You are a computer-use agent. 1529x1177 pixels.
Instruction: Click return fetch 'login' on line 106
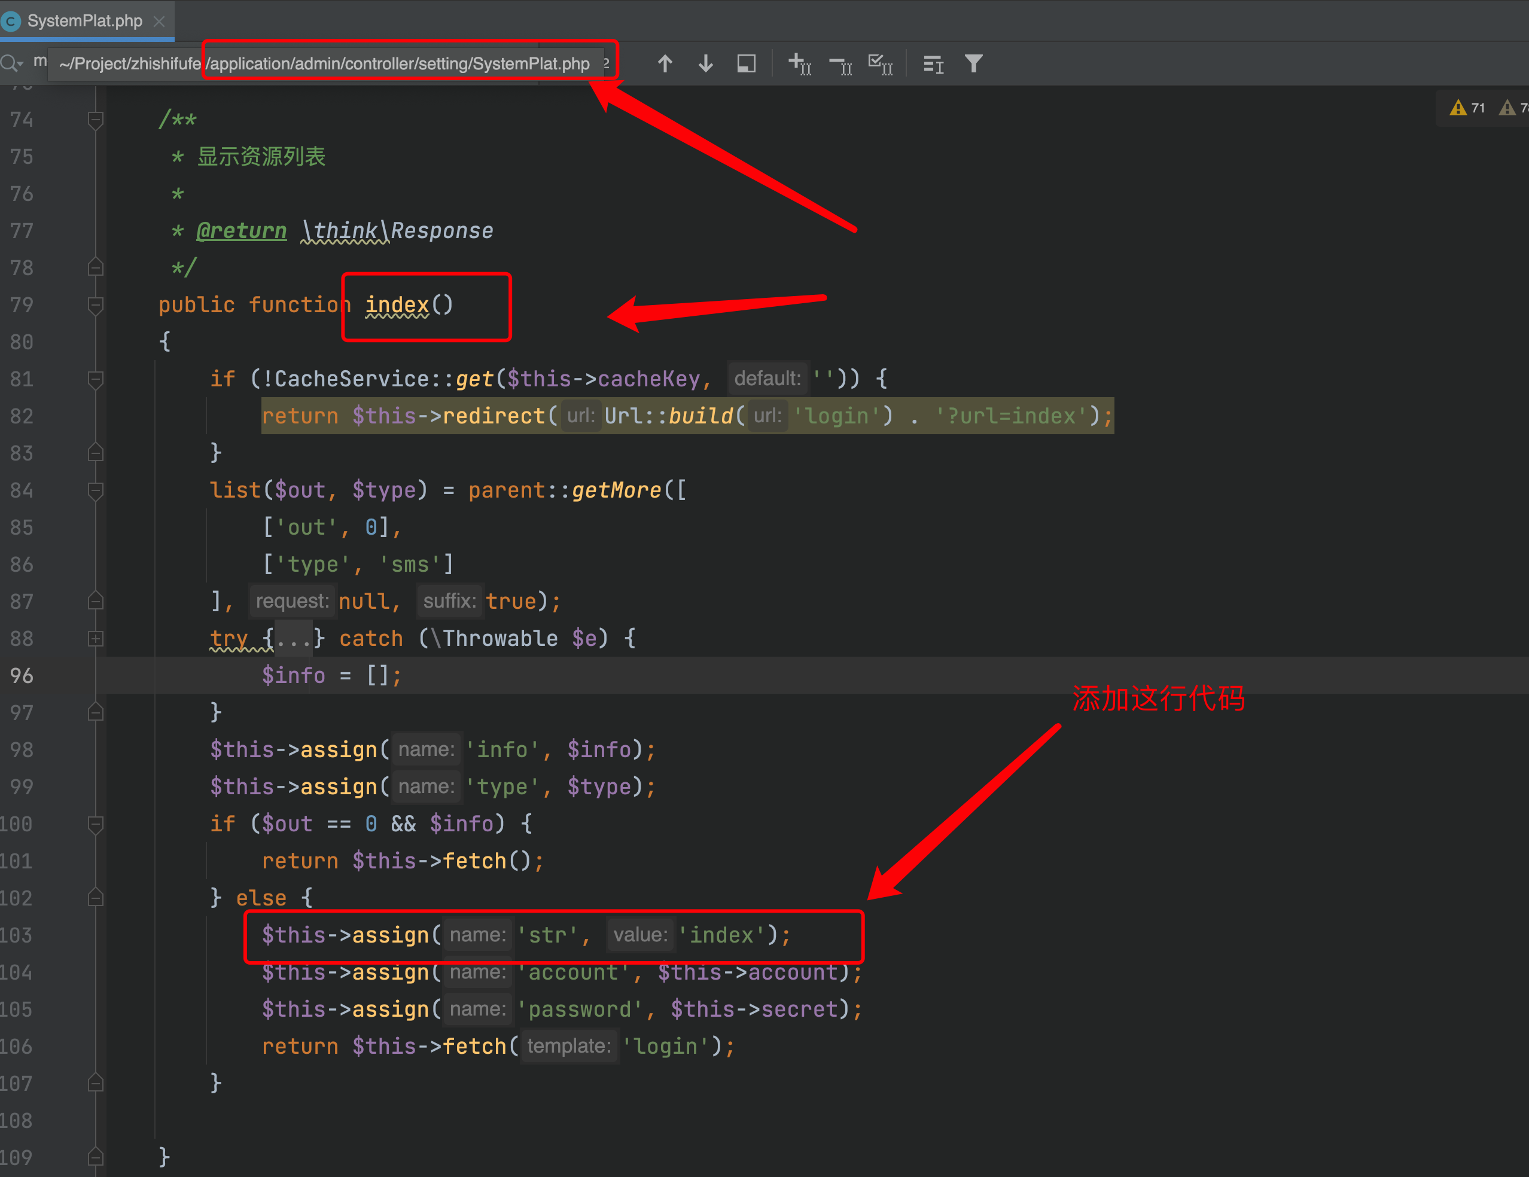pos(498,1046)
